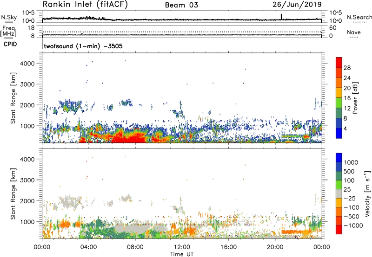Click the 'Nave' legend label
Image resolution: width=372 pixels, height=257 pixels.
[x=354, y=32]
